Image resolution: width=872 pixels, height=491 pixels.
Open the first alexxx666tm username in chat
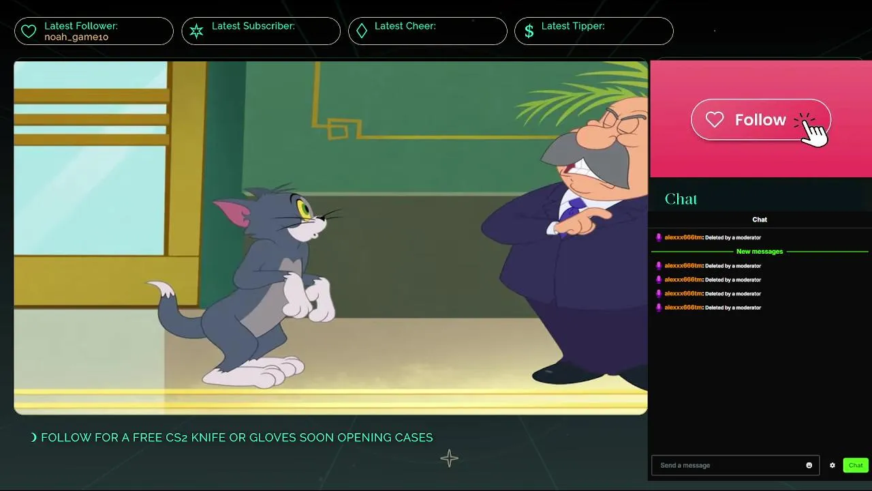[x=683, y=237]
